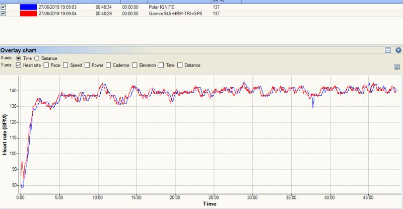Click the Time label under the chart
The height and width of the screenshot is (209, 403).
(x=210, y=204)
